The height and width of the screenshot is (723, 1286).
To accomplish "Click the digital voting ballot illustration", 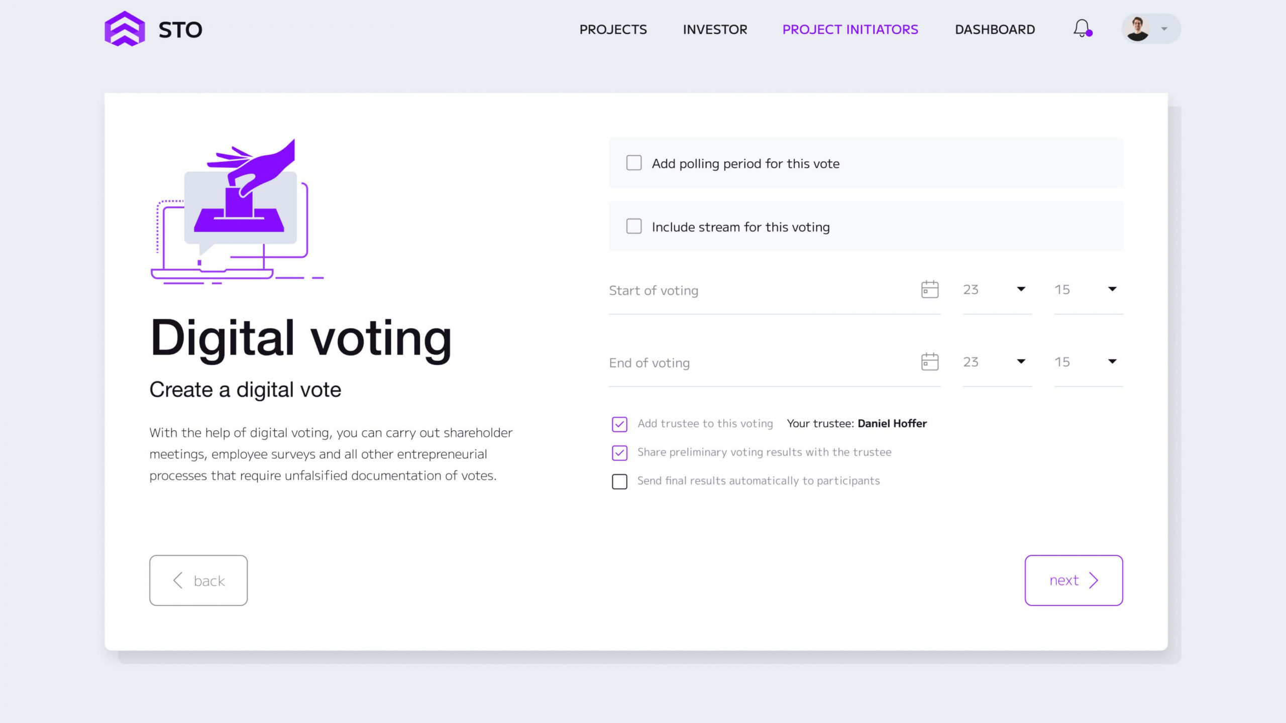I will click(x=237, y=211).
